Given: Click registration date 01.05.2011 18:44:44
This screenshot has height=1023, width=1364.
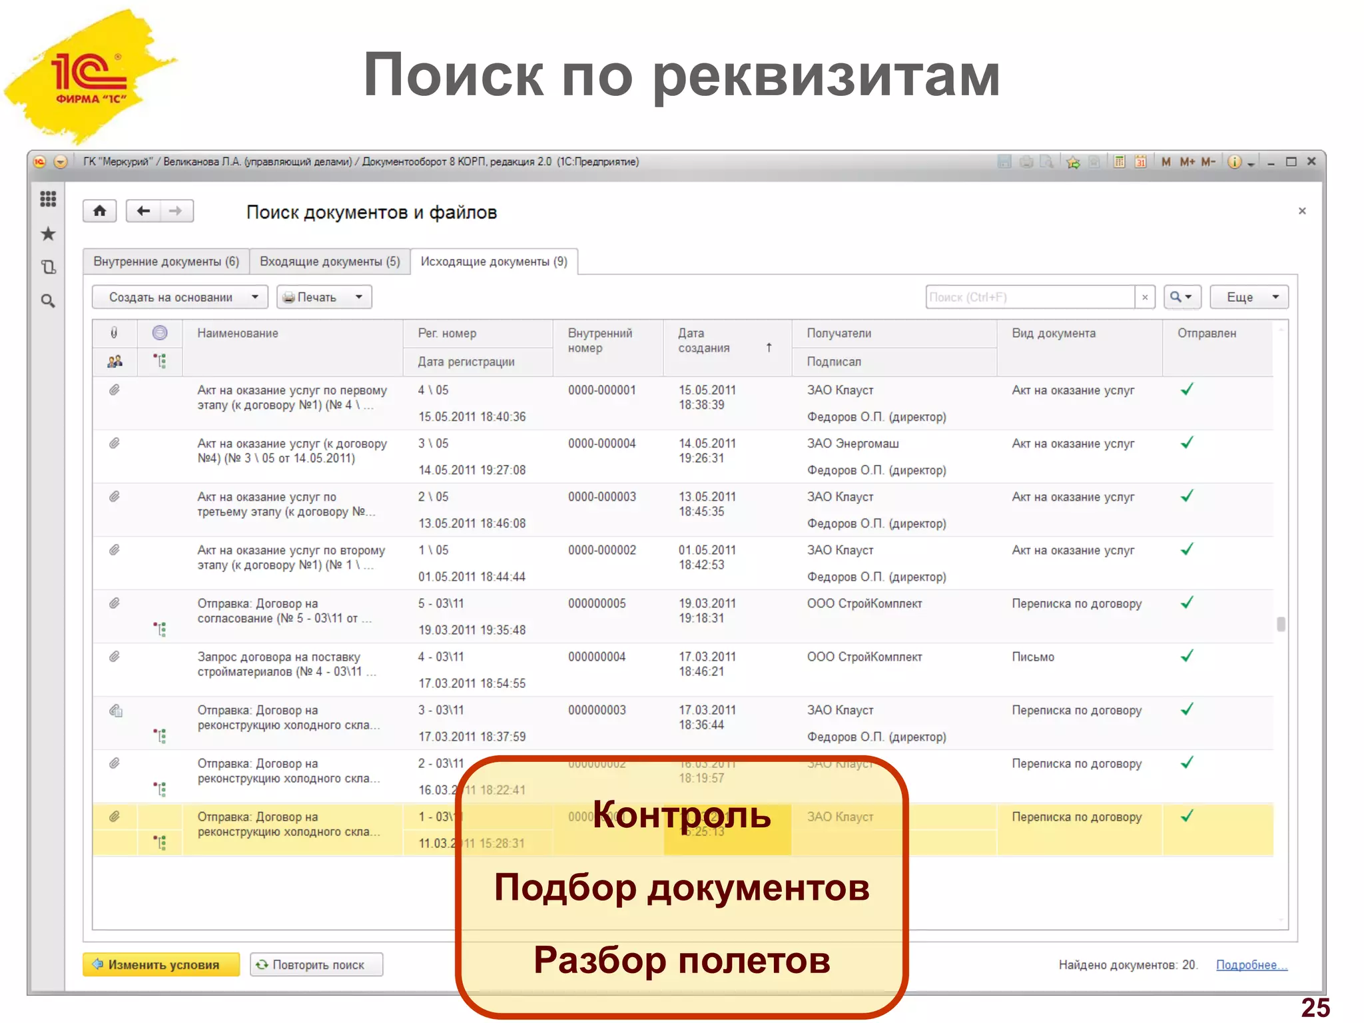Looking at the screenshot, I should tap(472, 577).
